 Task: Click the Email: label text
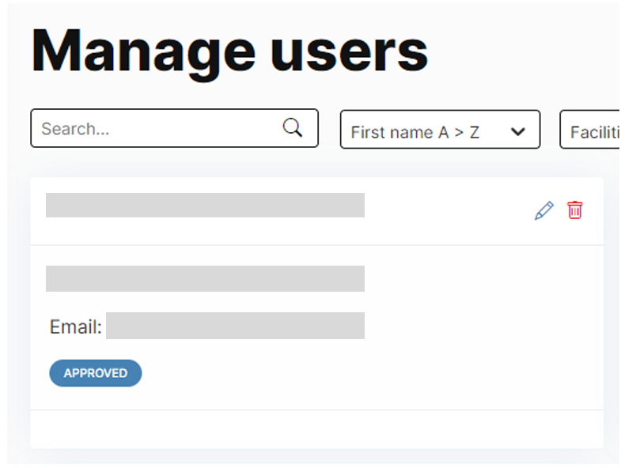coord(76,326)
